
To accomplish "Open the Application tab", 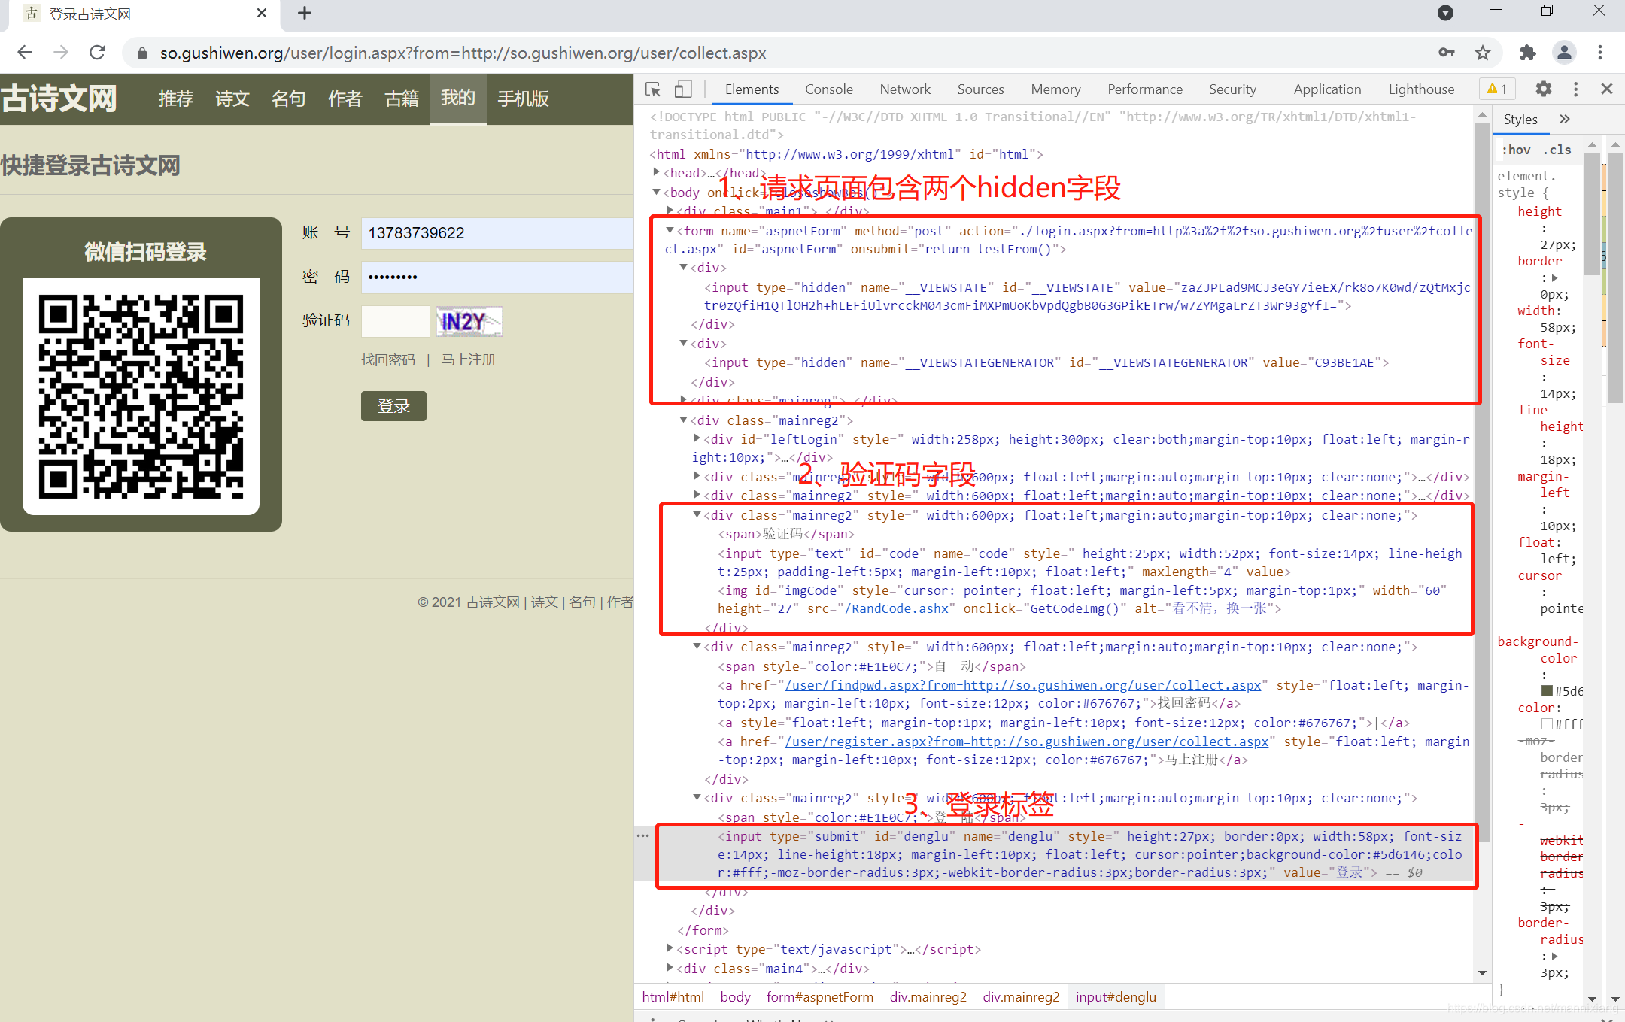I will [x=1327, y=89].
